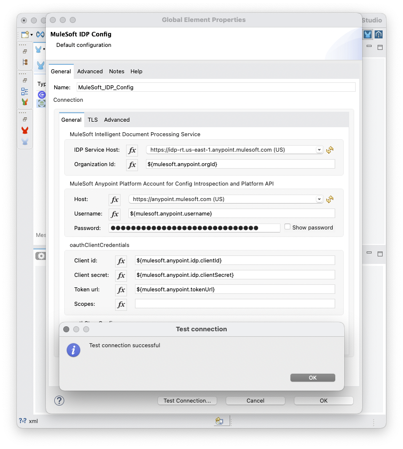Open the Anypoint Platform Host dropdown

click(x=319, y=199)
